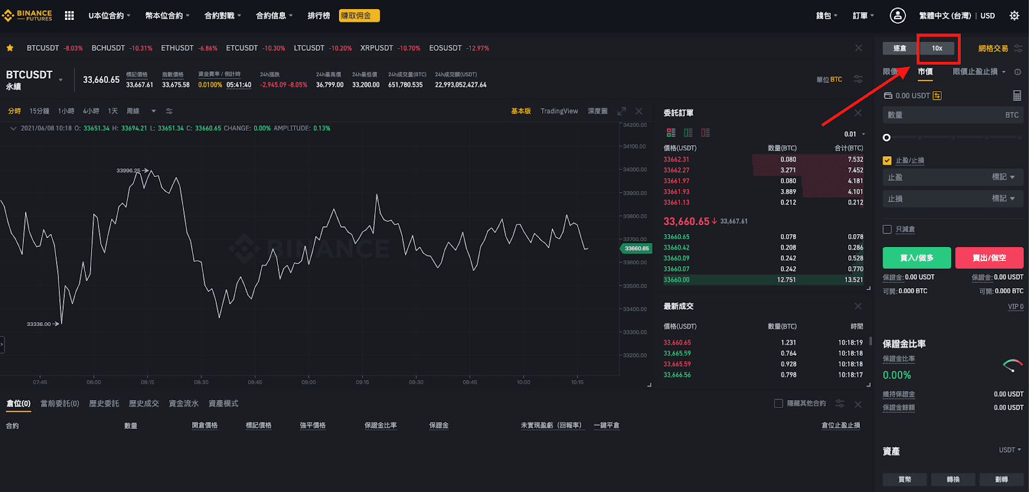Open the apps grid menu icon

click(x=69, y=15)
